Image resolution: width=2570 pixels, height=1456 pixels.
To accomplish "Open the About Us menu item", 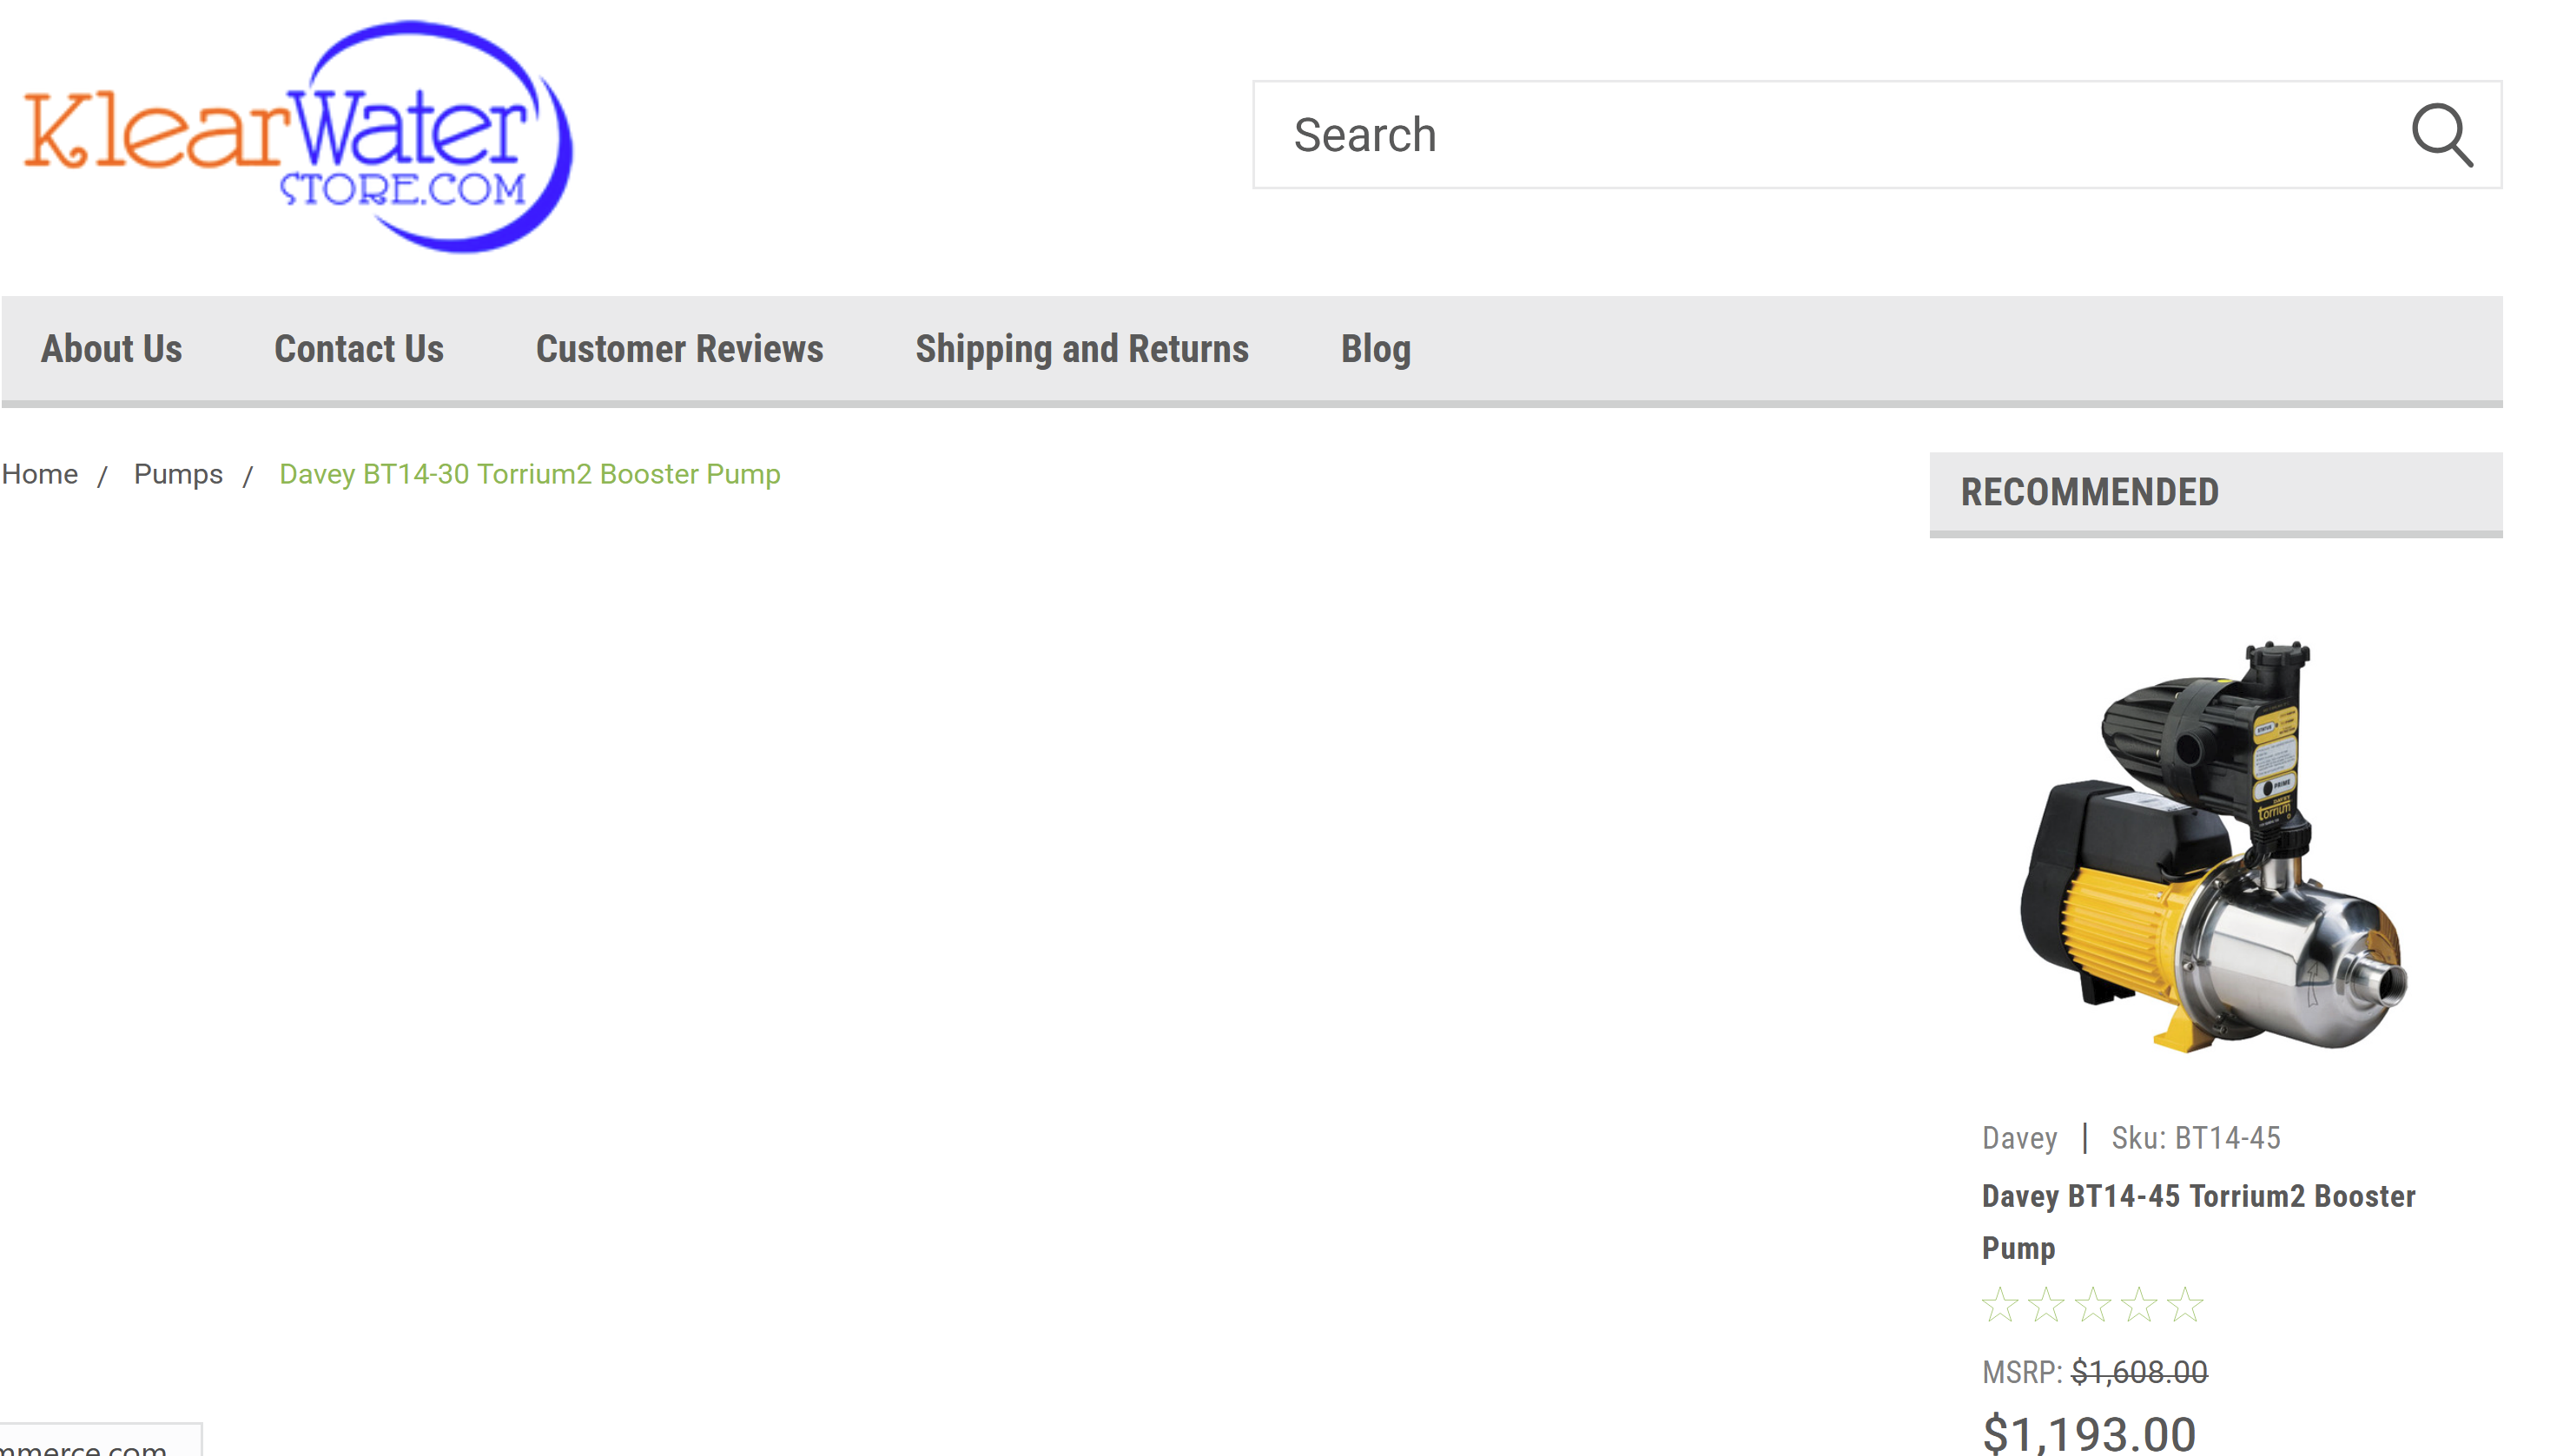I will (x=111, y=349).
